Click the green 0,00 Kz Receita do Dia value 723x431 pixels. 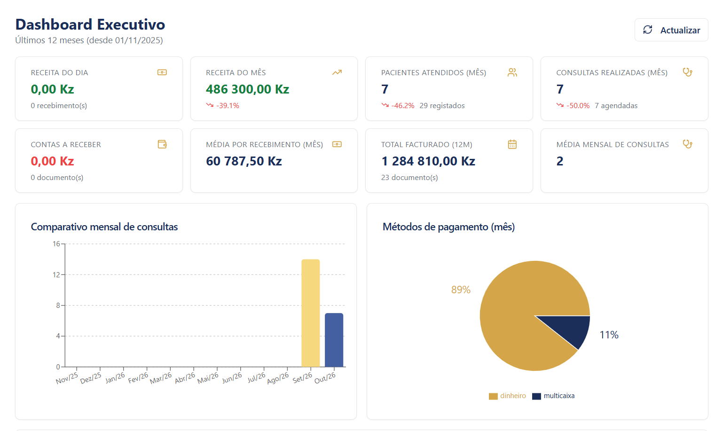53,89
